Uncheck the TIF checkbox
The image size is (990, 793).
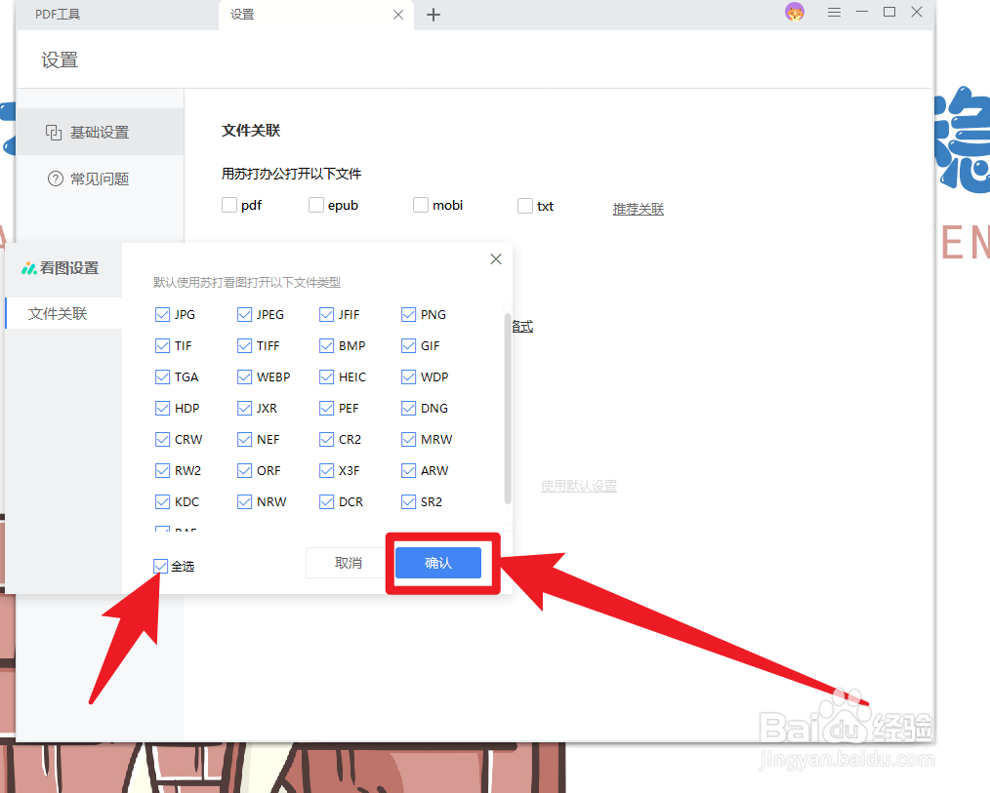tap(162, 345)
